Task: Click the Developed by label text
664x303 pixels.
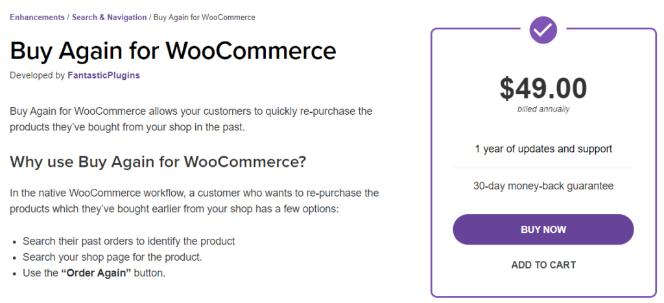Action: tap(38, 75)
